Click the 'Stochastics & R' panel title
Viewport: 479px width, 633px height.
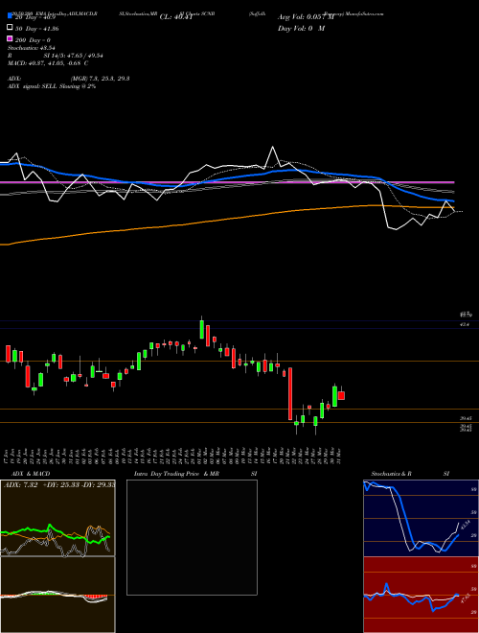click(x=391, y=474)
